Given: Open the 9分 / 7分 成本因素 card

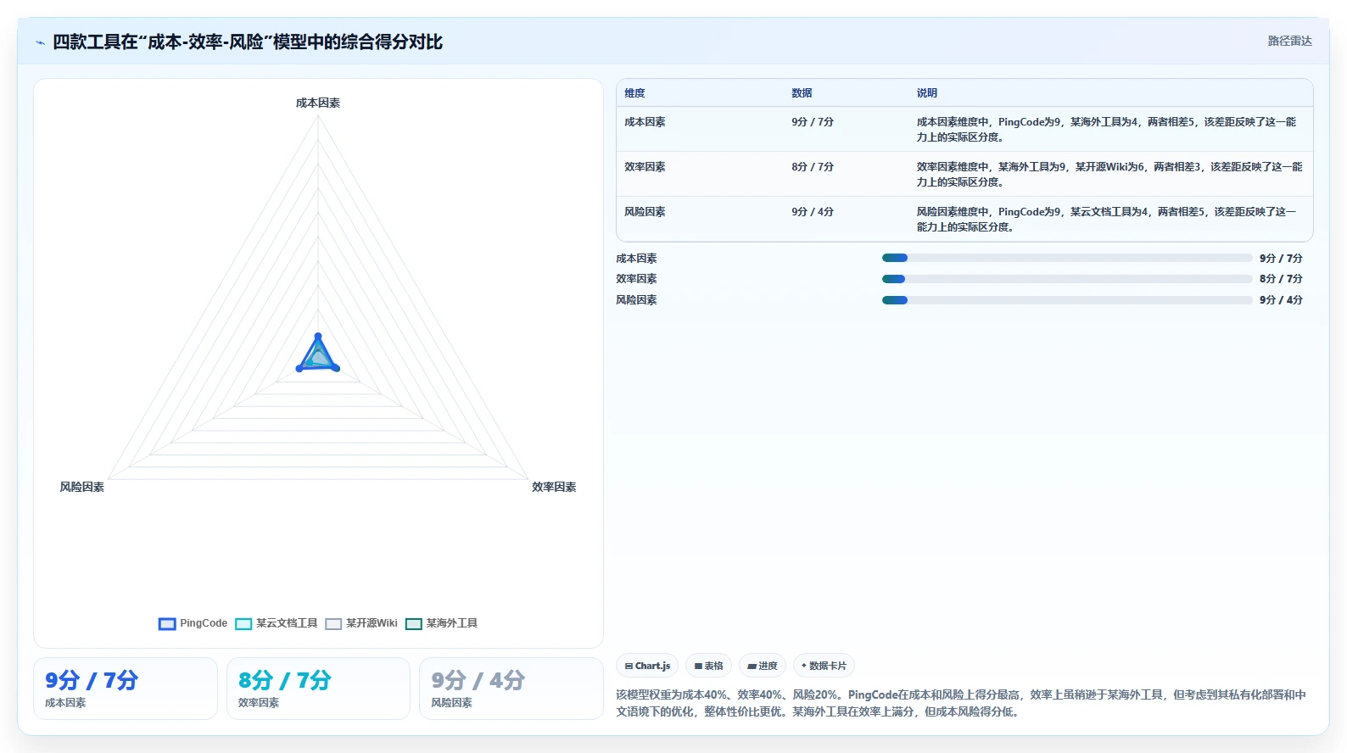Looking at the screenshot, I should [x=126, y=689].
